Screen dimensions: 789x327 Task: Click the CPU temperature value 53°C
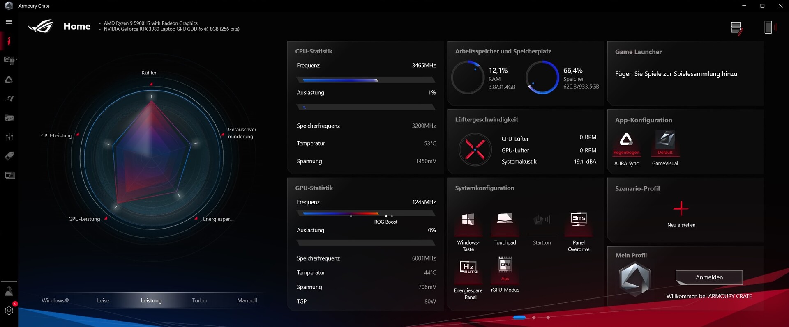(x=430, y=143)
